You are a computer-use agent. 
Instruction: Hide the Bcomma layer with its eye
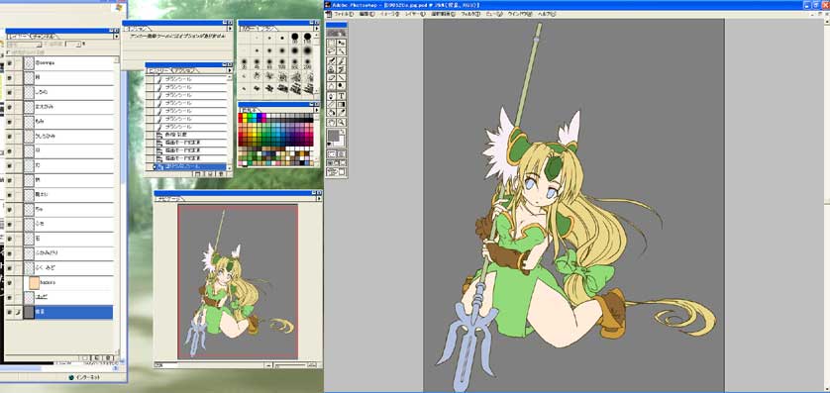coord(10,63)
